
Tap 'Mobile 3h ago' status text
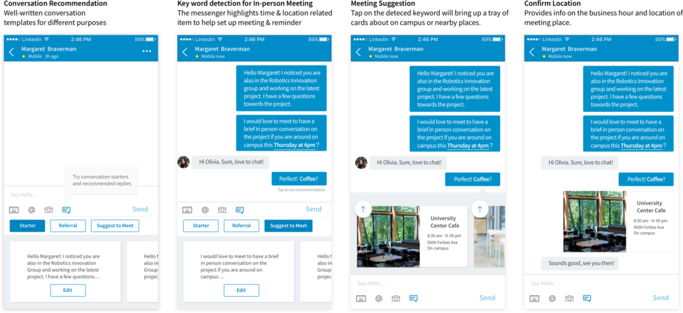point(43,57)
